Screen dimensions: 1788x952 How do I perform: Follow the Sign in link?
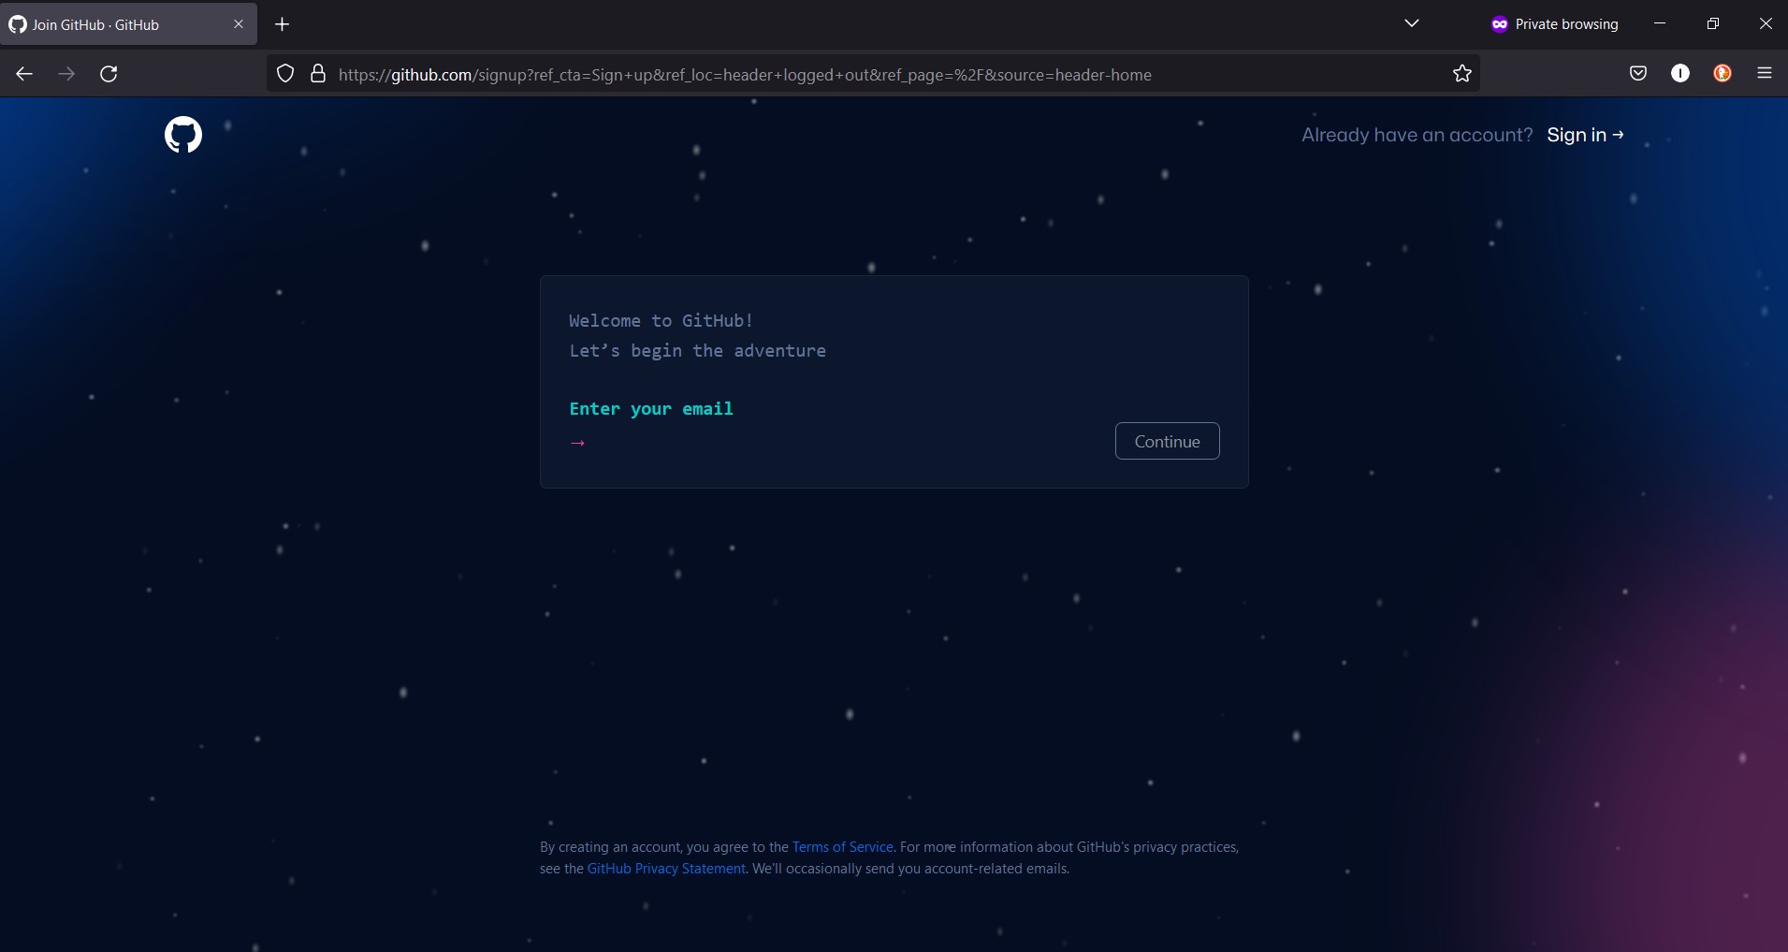point(1584,135)
